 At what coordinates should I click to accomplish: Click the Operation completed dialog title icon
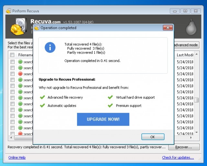[37, 28]
